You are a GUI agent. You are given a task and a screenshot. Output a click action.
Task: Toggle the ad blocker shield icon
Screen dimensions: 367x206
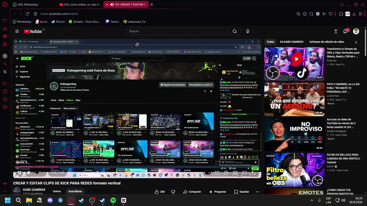[x=318, y=14]
